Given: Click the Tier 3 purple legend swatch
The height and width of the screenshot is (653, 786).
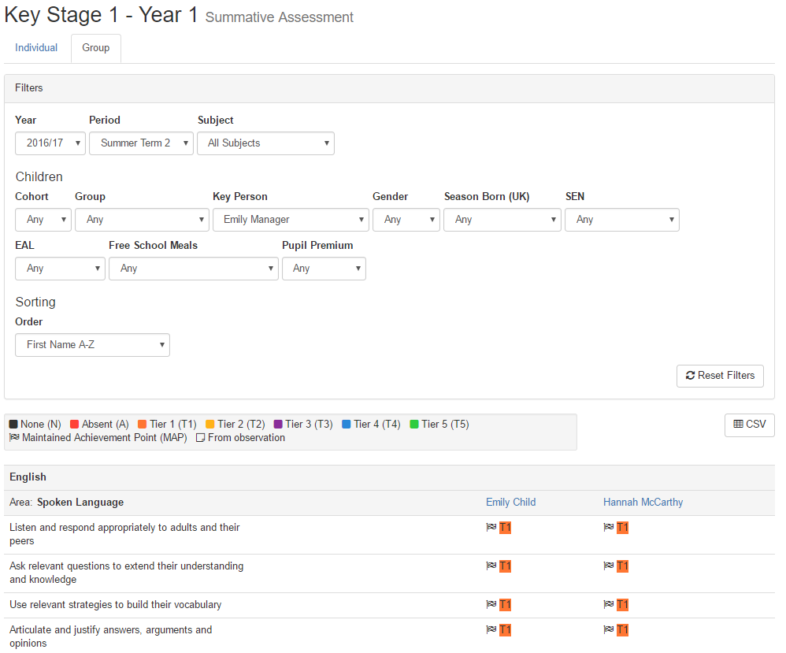Looking at the screenshot, I should [278, 425].
